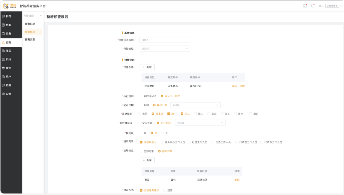
Task: Click 新增 button under 预警条件
Action: (147, 67)
